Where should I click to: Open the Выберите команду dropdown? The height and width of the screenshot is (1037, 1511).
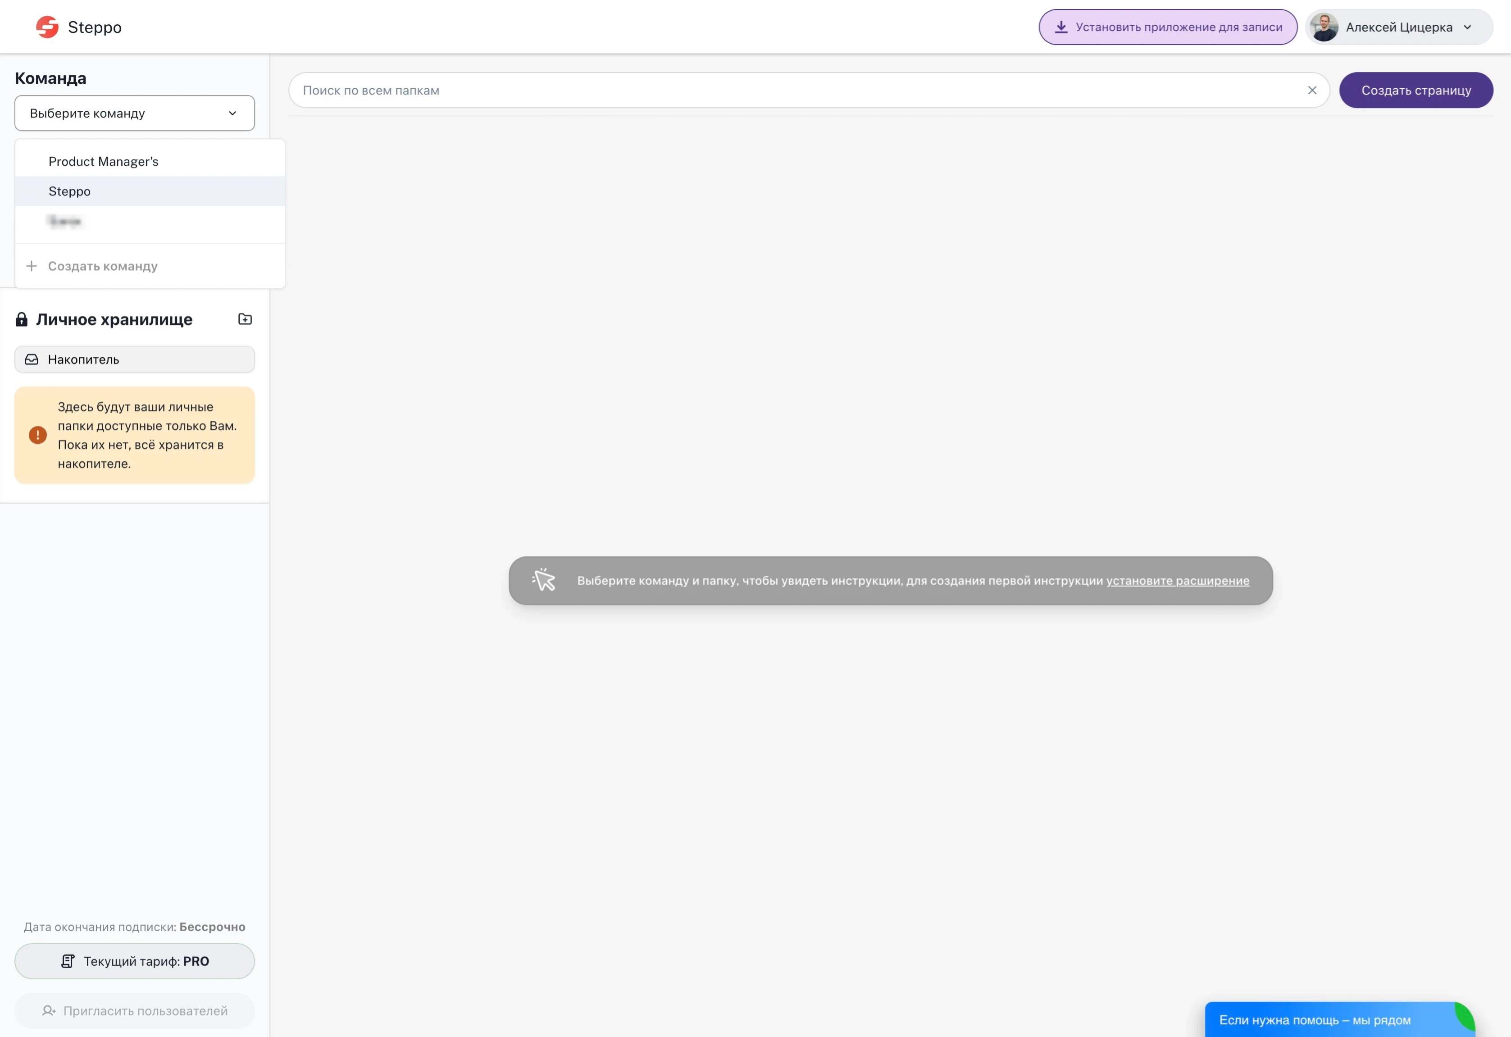(135, 113)
